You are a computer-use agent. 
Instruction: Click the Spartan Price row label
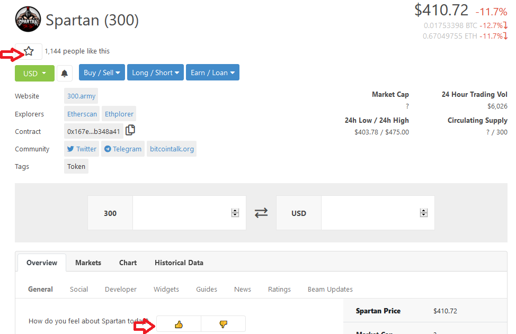378,311
